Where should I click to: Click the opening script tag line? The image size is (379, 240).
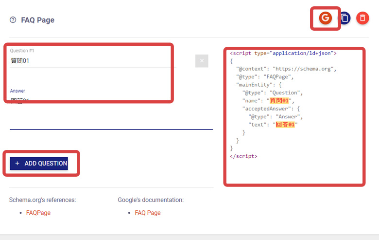[x=283, y=53]
